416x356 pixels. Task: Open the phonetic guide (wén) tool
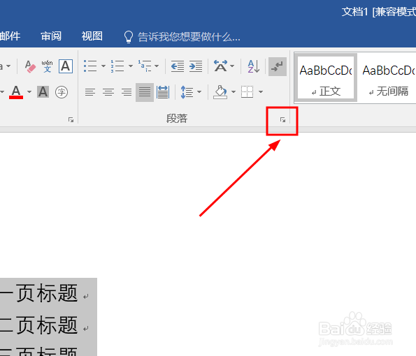click(48, 66)
